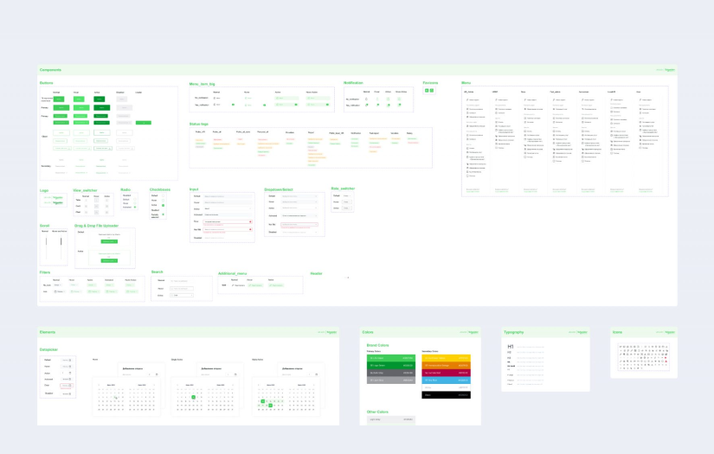The image size is (714, 454).
Task: Click the green selected date in middle calendar
Action: point(194,397)
